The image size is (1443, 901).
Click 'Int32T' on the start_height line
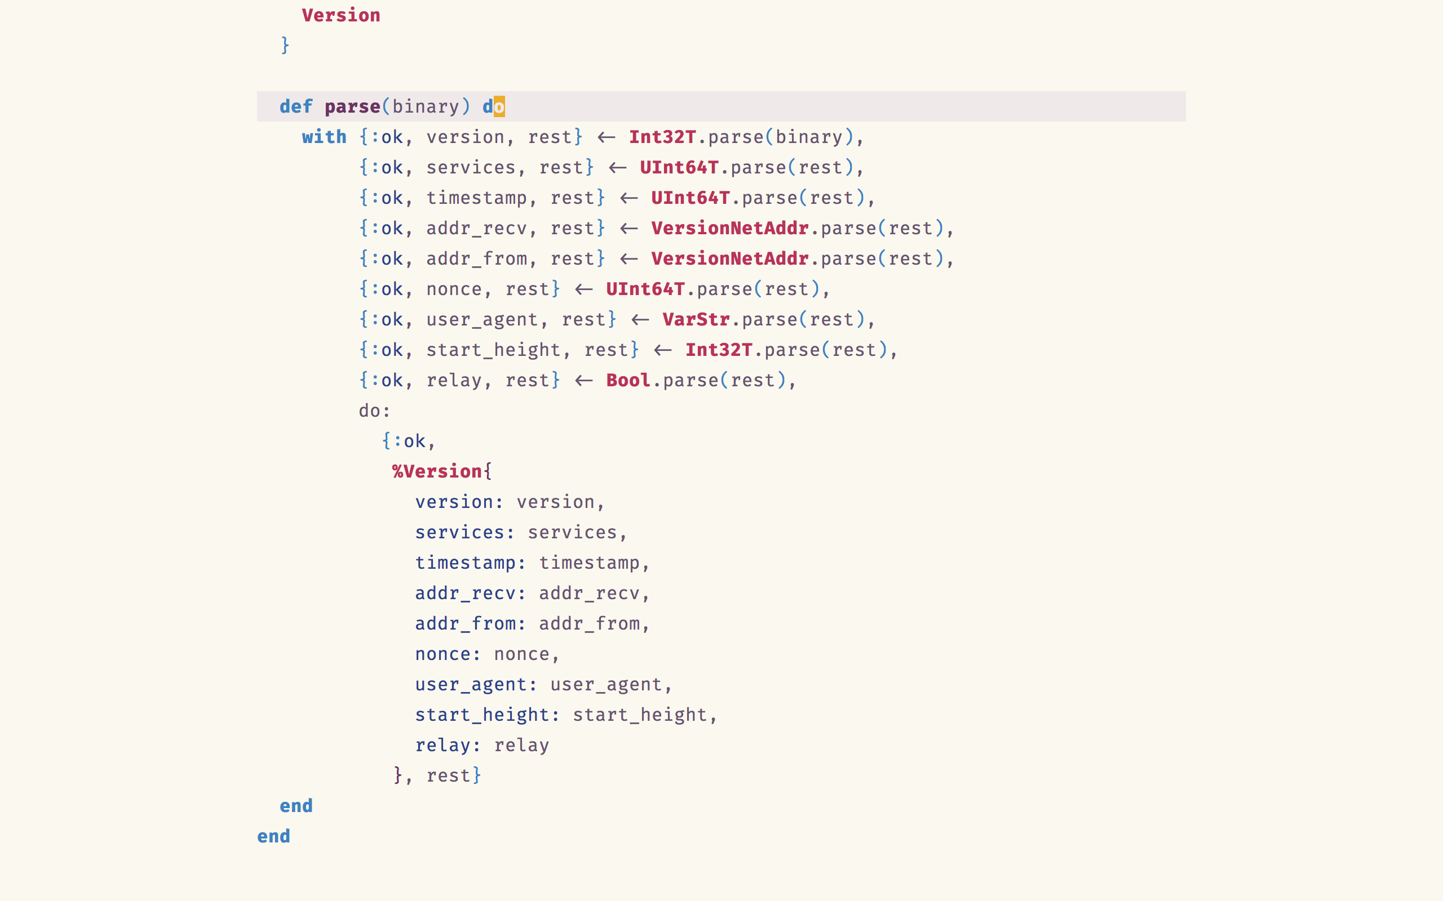tap(719, 350)
